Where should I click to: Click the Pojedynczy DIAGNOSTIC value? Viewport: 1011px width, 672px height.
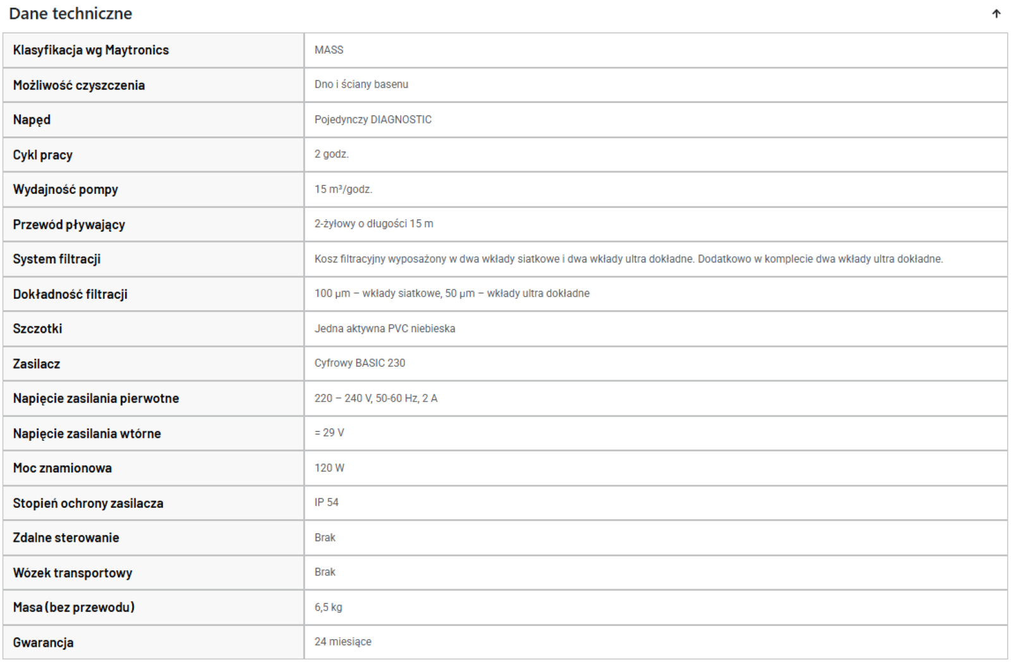tap(373, 119)
